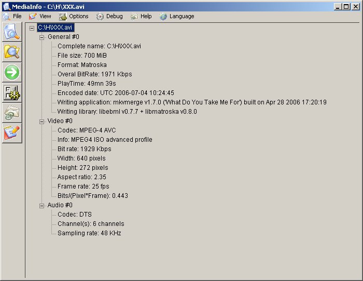
Task: Select 'Aspect ratio: 2.35' row
Action: tap(82, 177)
